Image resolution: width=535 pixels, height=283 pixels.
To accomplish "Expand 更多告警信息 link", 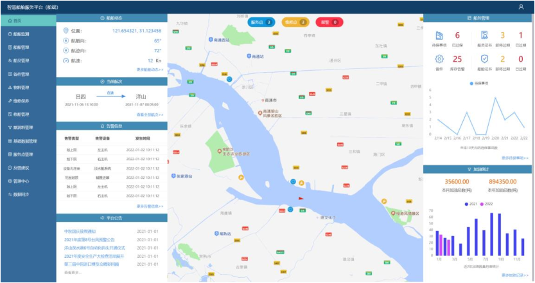I will click(x=150, y=206).
